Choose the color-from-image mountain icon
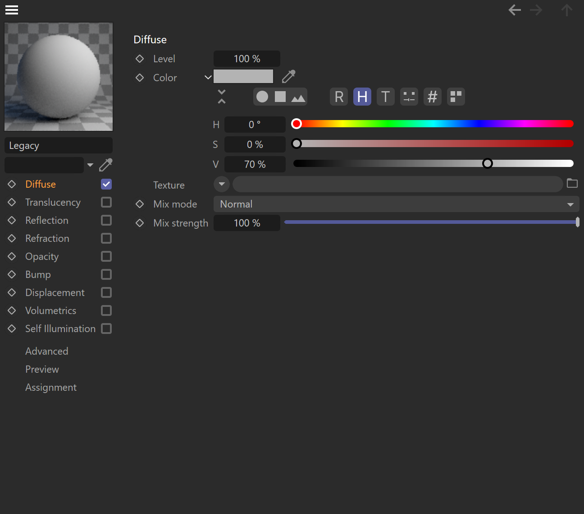 298,97
